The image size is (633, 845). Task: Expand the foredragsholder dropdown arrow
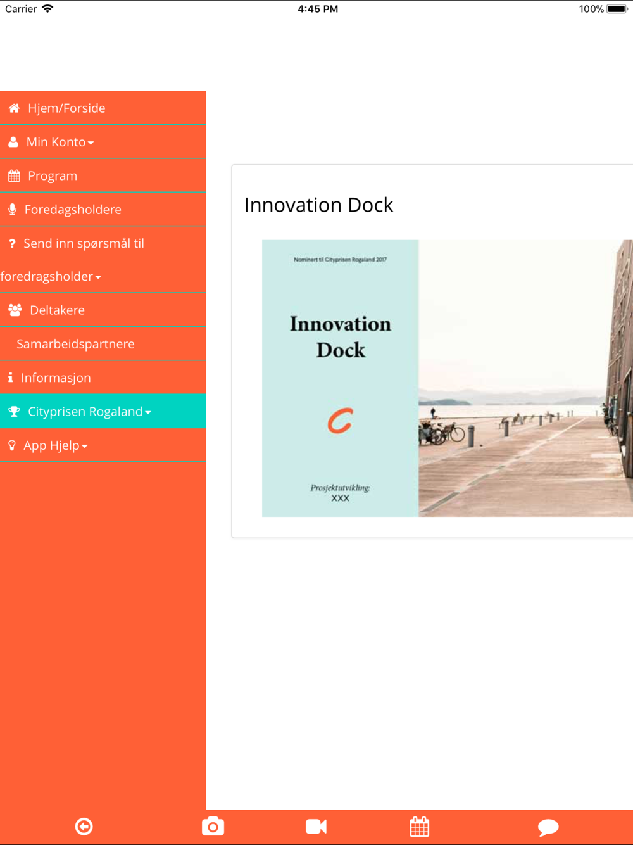[x=98, y=277]
